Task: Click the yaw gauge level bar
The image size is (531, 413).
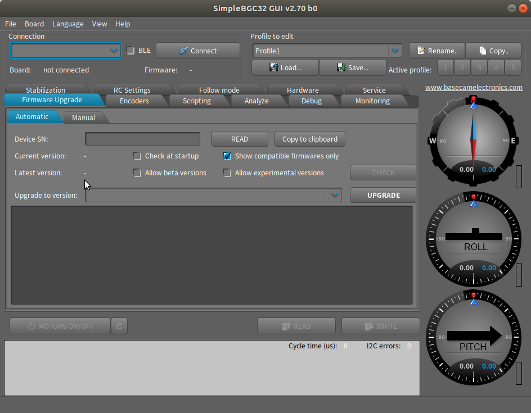Action: pos(519,176)
